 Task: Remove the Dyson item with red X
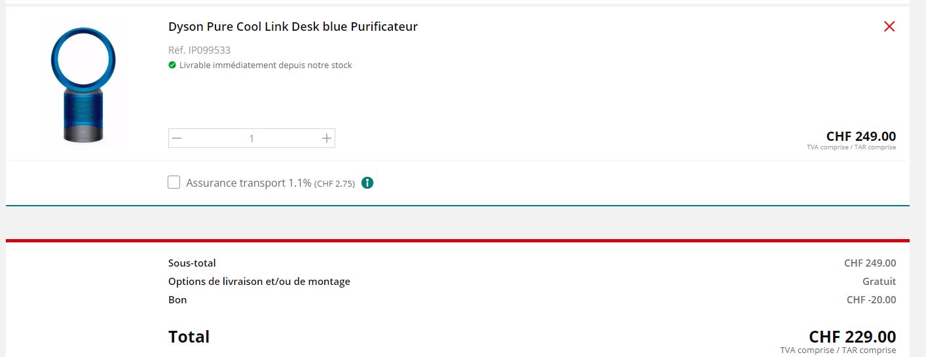point(889,27)
